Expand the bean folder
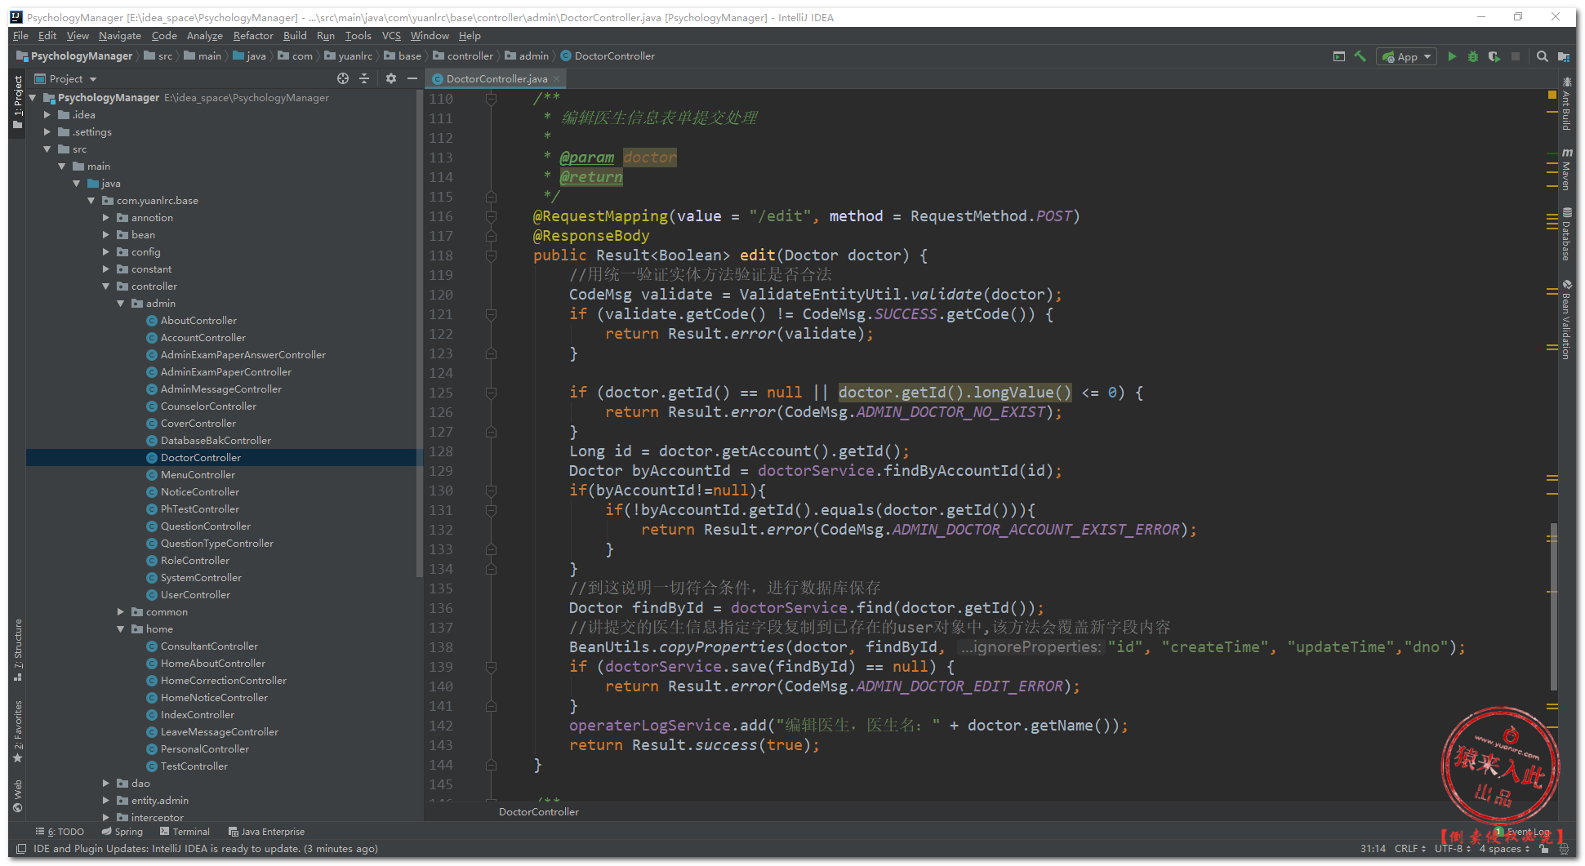This screenshot has height=866, width=1585. [106, 235]
